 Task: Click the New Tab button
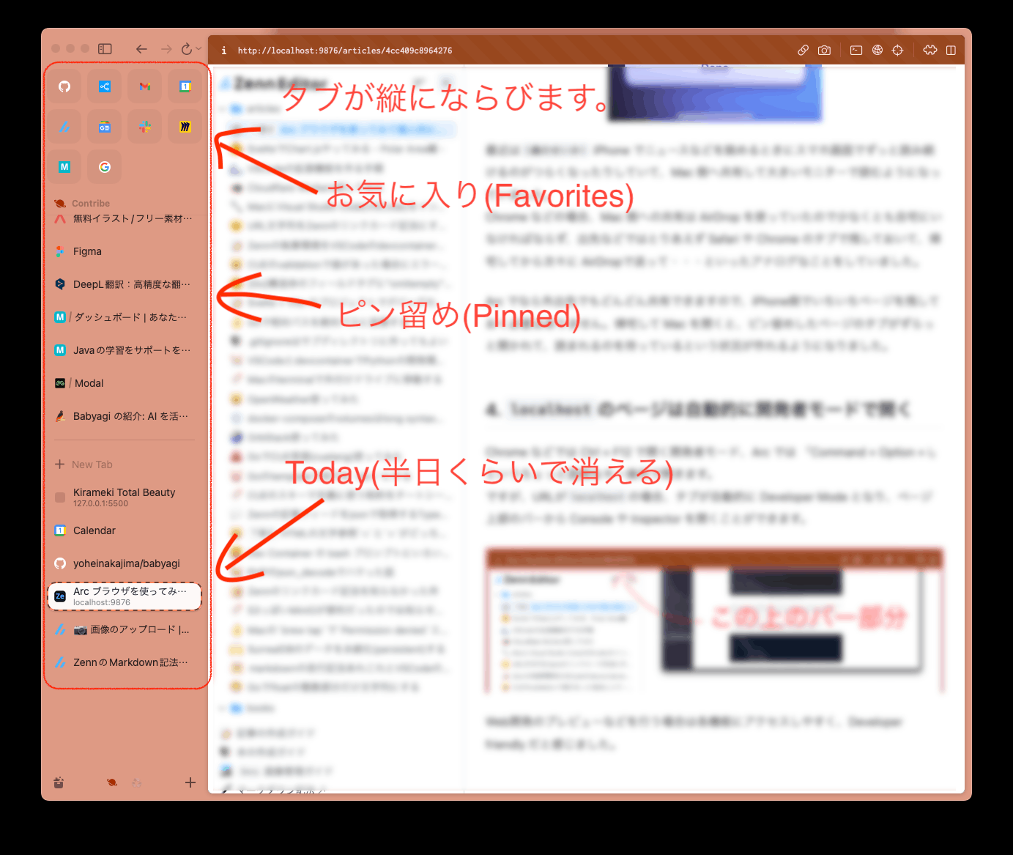pyautogui.click(x=125, y=464)
